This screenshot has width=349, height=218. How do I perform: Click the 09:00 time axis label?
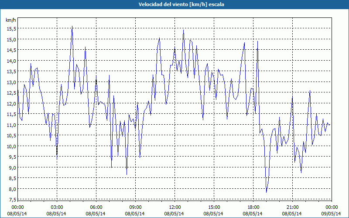click(x=135, y=208)
